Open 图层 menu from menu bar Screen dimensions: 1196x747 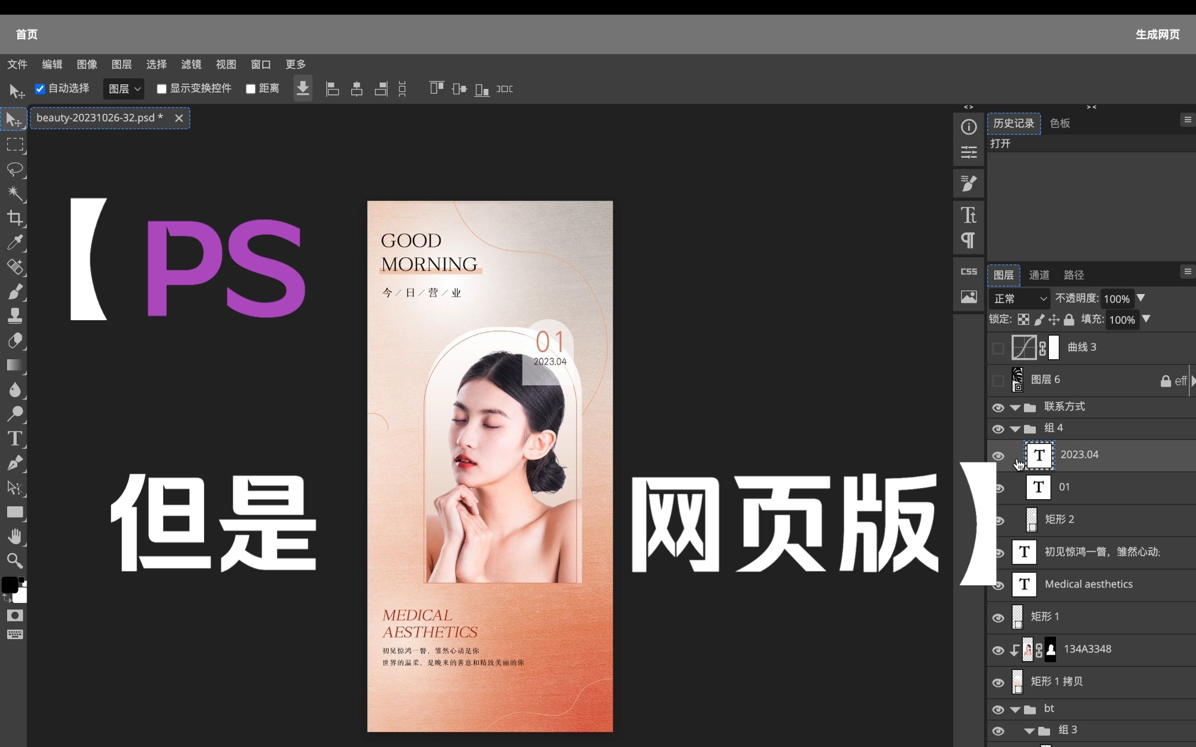[x=120, y=63]
